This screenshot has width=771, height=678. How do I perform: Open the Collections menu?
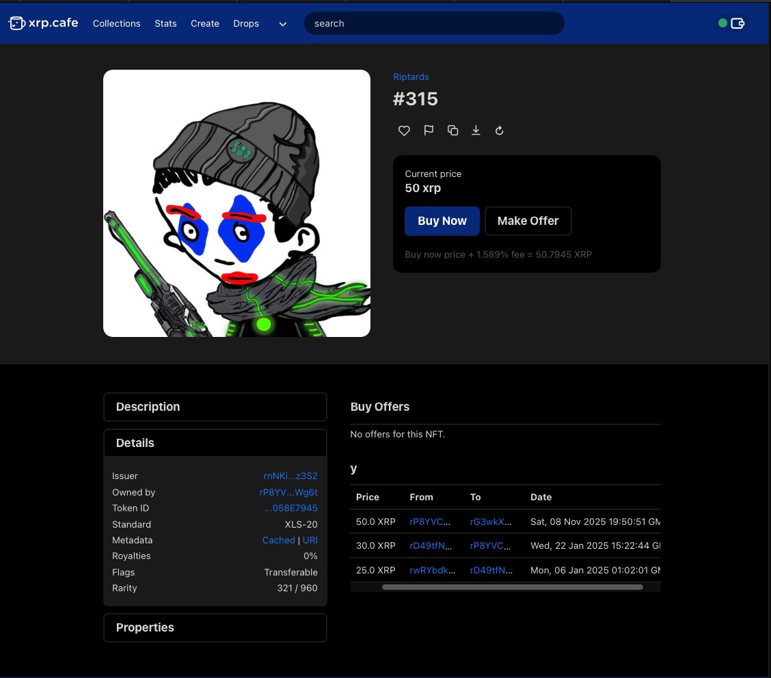click(116, 23)
